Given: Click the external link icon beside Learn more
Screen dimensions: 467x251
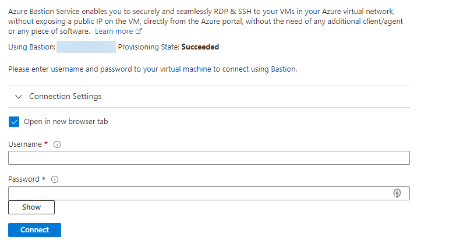Looking at the screenshot, I should (x=139, y=31).
